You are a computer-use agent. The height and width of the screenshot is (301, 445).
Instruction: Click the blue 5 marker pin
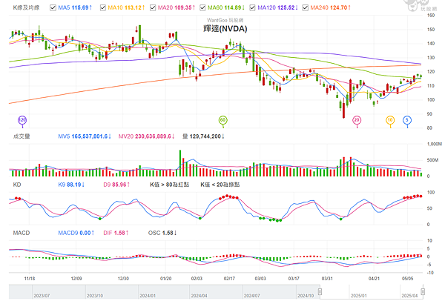407,121
